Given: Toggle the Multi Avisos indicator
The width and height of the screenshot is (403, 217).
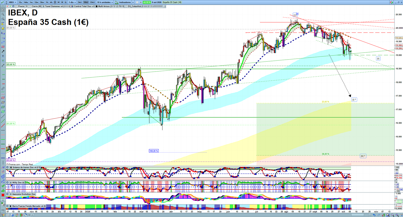Looking at the screenshot, I should pos(96,6).
